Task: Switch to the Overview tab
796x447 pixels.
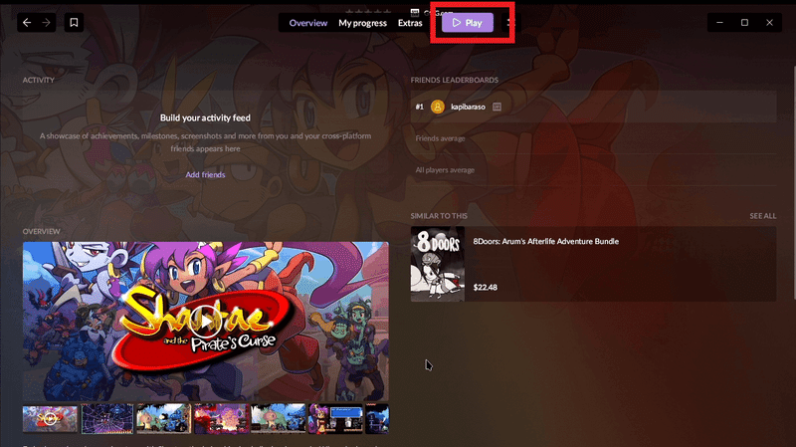Action: tap(308, 23)
